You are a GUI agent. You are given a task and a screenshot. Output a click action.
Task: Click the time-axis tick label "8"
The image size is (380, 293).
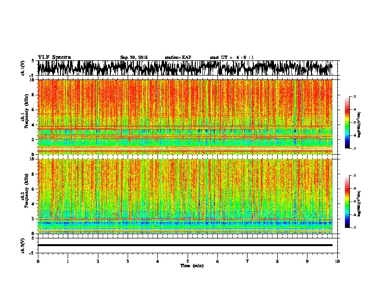pyautogui.click(x=277, y=261)
